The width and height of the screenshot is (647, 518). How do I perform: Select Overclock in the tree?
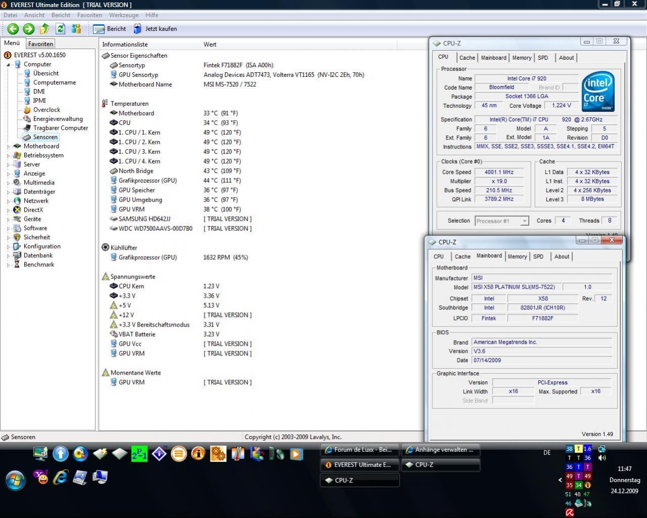pos(47,110)
